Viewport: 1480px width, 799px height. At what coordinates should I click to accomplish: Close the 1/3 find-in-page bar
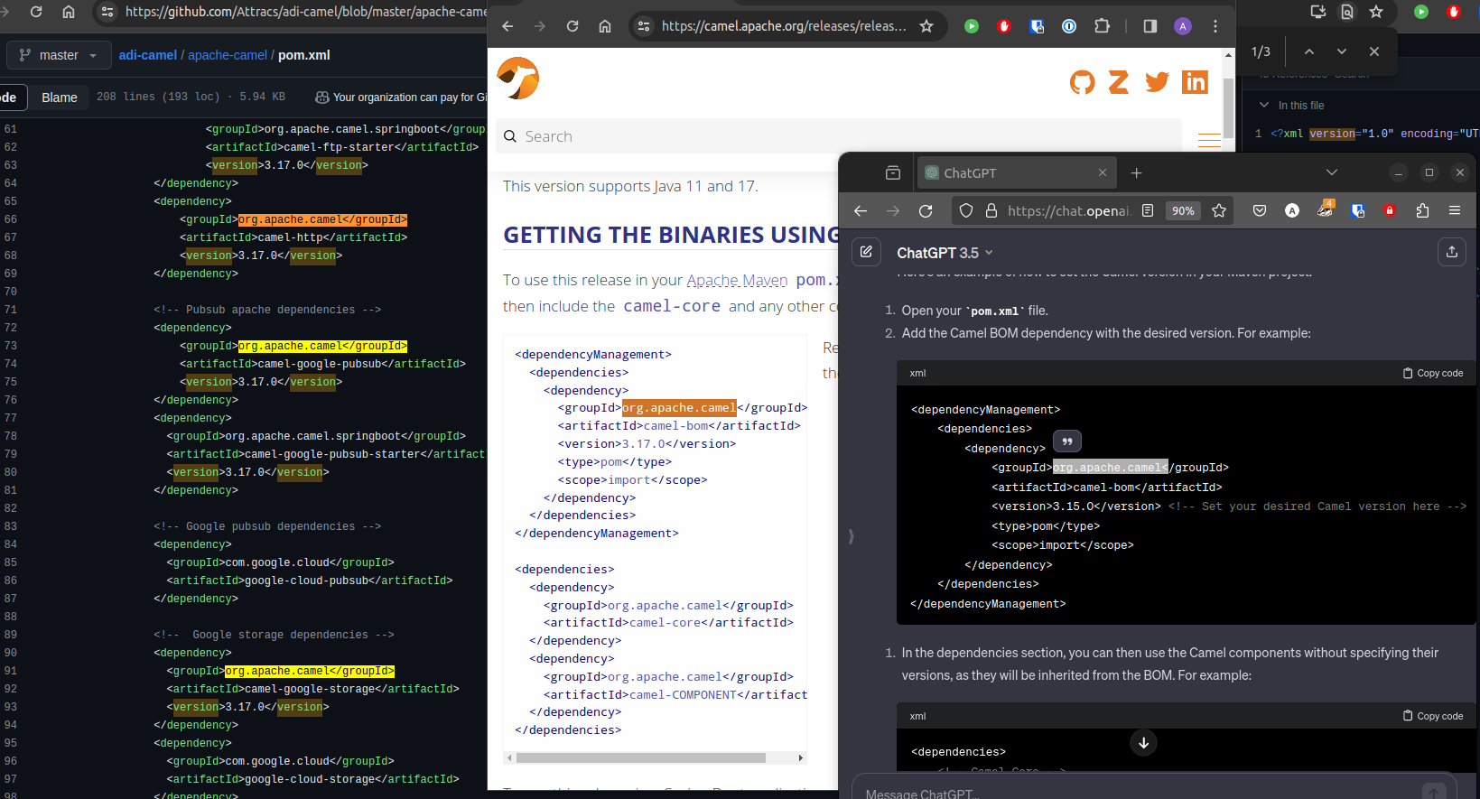pos(1374,51)
